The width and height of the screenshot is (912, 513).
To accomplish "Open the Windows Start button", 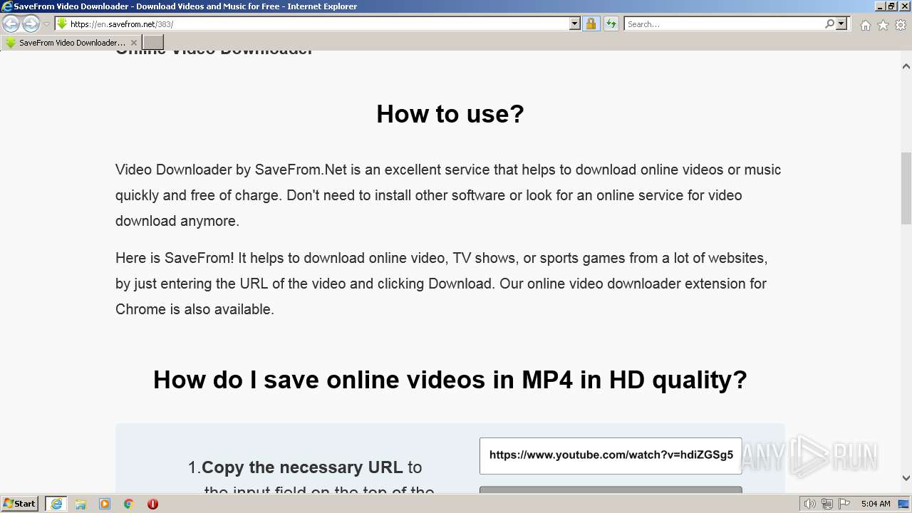I will pos(19,503).
